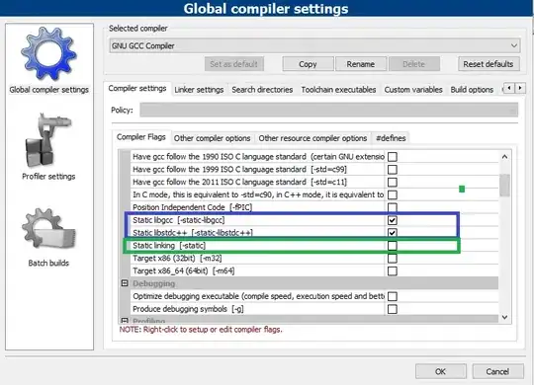Open the Selected compiler dropdown
The image size is (534, 385).
coord(314,45)
